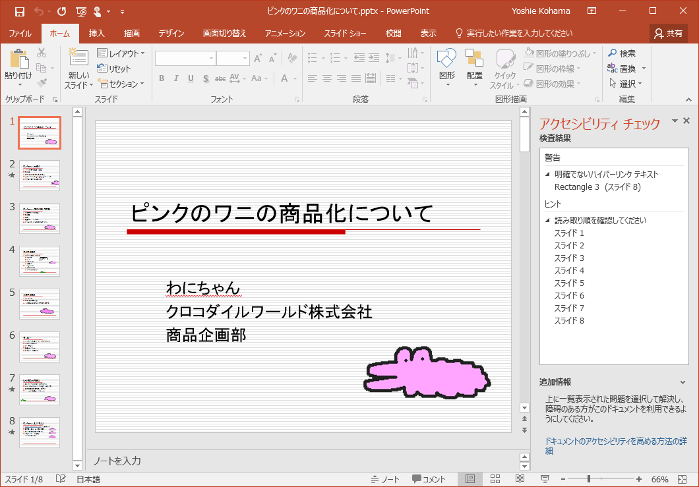The width and height of the screenshot is (699, 487).
Task: Switch to the Animations (アニメーション) tab
Action: tap(285, 34)
